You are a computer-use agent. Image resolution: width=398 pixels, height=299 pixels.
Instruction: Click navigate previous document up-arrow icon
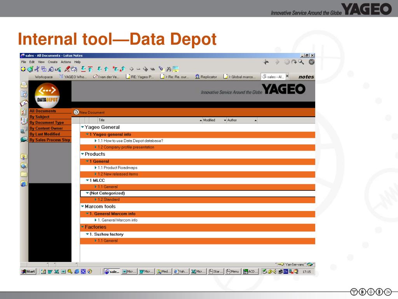[x=106, y=69]
